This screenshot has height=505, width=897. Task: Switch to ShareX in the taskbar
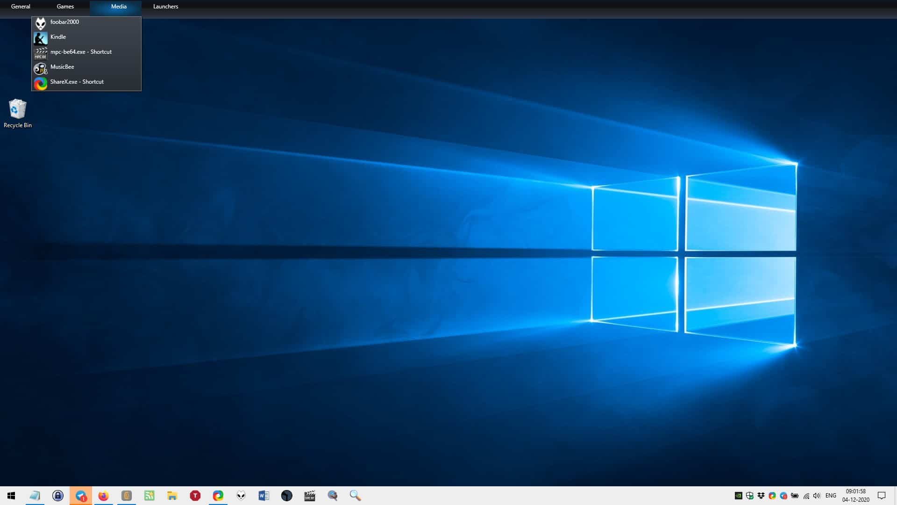click(218, 496)
